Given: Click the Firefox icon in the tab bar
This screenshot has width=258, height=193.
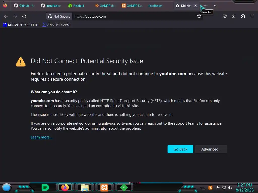Looking at the screenshot, I should coord(5,6).
